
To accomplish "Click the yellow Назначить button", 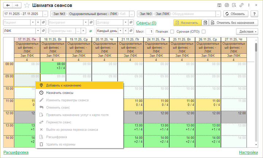I will tap(187, 23).
